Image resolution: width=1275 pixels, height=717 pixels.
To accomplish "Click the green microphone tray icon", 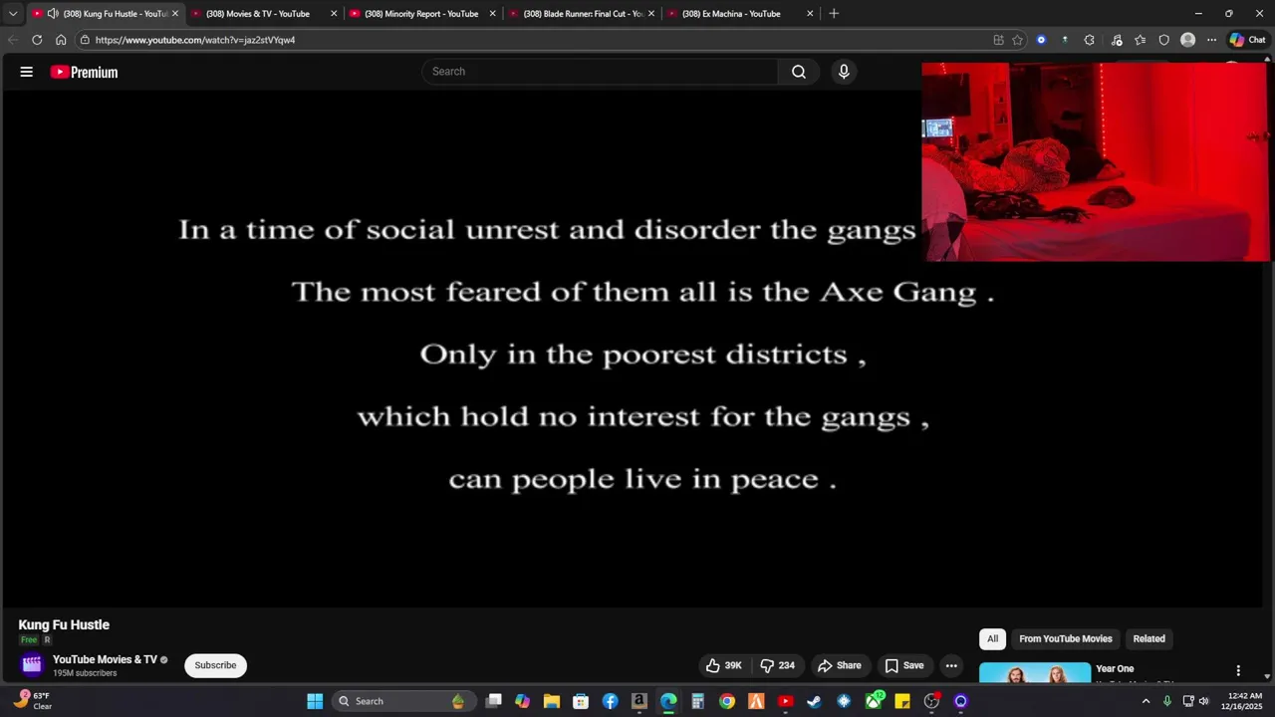I will [x=1167, y=701].
